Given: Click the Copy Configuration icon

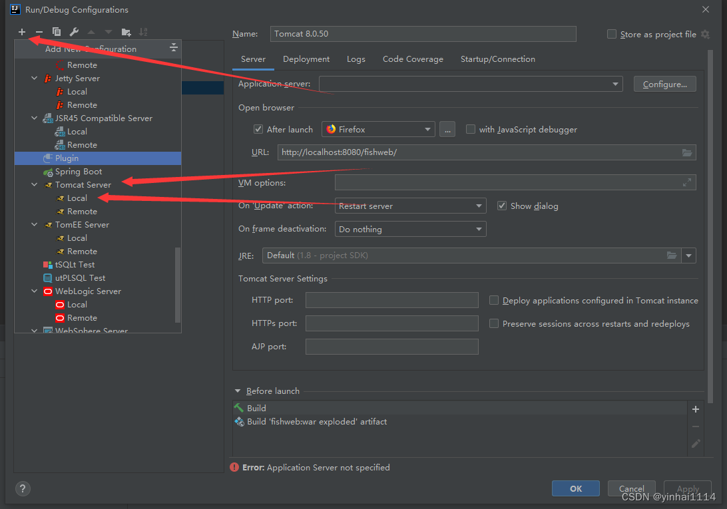Looking at the screenshot, I should pos(57,32).
